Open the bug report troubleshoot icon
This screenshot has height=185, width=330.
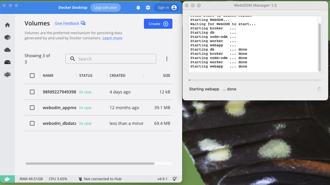click(138, 8)
